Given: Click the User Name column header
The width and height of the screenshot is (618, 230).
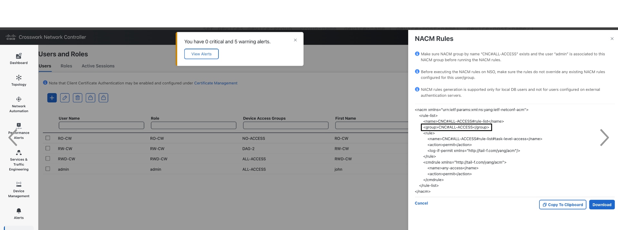Looking at the screenshot, I should [x=69, y=118].
